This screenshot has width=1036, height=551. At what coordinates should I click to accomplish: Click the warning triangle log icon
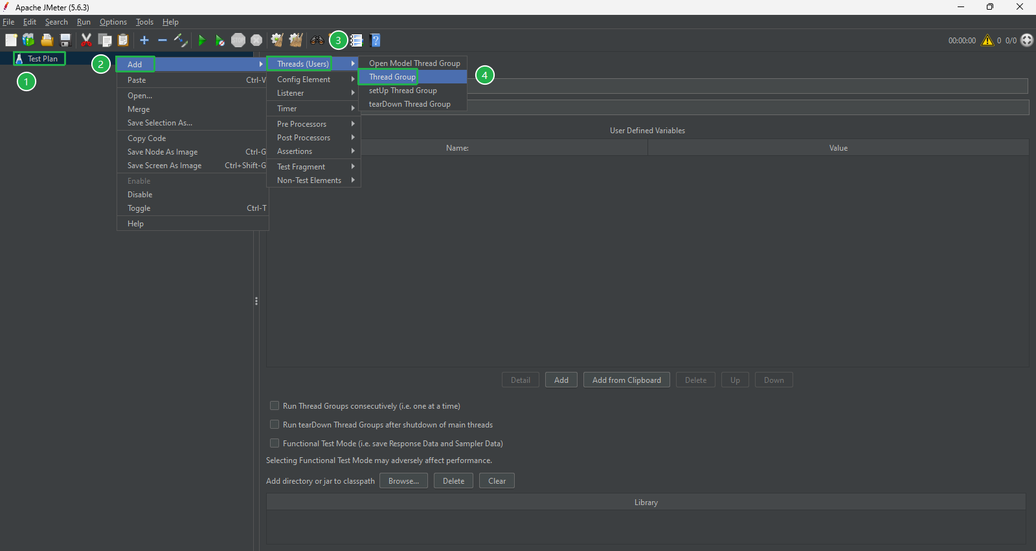tap(987, 40)
